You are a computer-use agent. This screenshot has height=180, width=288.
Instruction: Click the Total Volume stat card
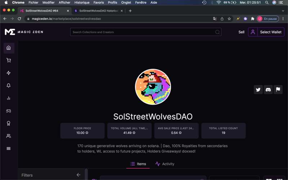(130, 131)
